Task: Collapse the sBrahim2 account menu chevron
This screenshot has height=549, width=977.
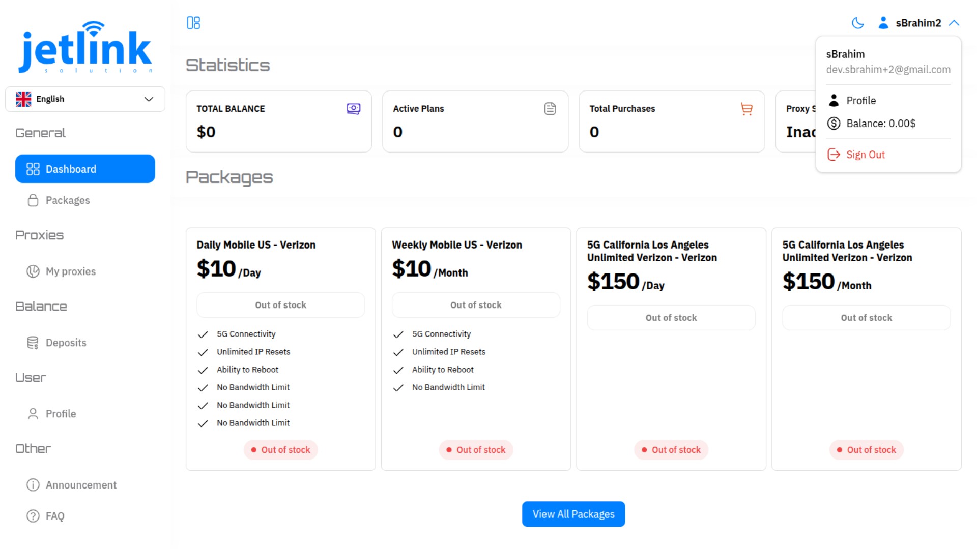Action: 954,23
